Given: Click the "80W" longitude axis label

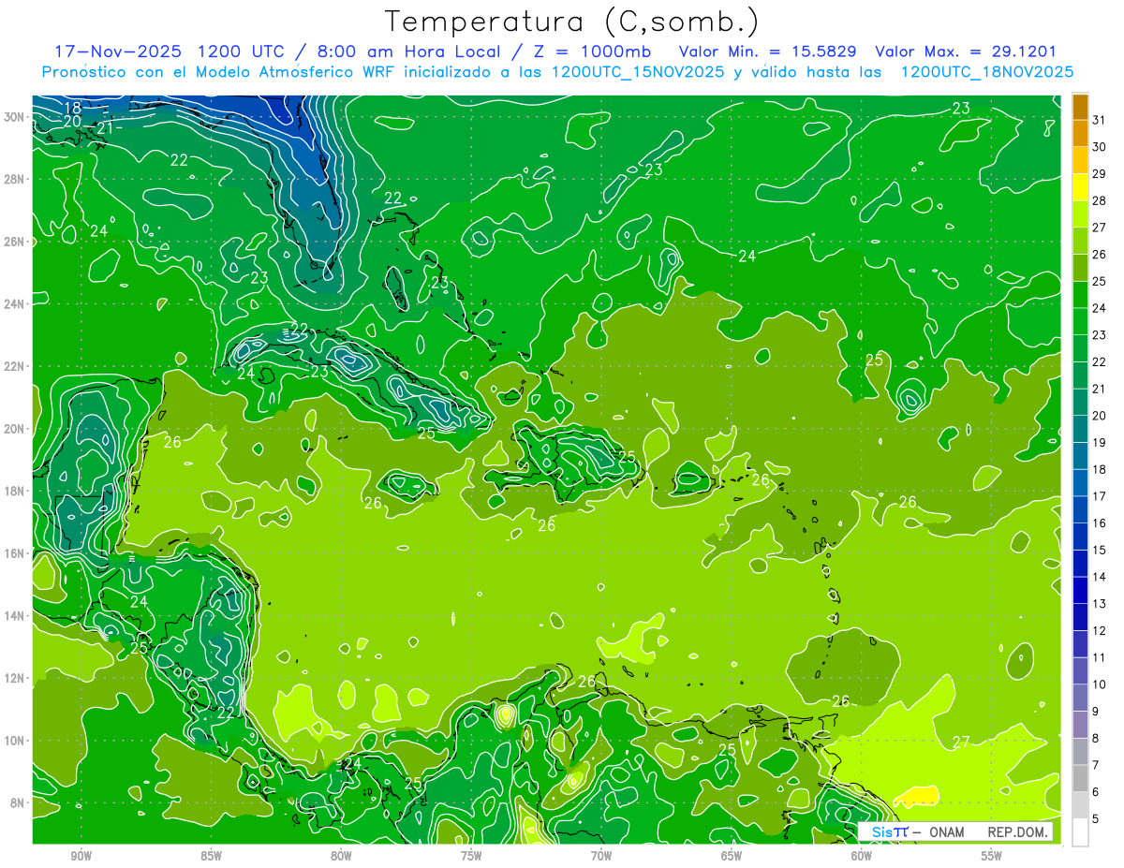Looking at the screenshot, I should click(x=341, y=856).
